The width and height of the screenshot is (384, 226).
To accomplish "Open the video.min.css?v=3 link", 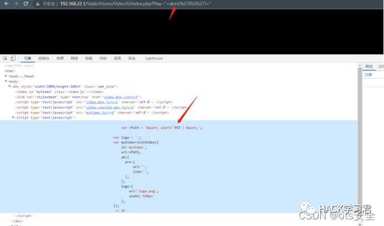I will click(121, 97).
